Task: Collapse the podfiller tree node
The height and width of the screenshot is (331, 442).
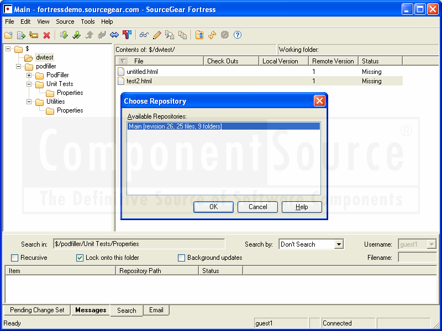Action: tap(19, 67)
